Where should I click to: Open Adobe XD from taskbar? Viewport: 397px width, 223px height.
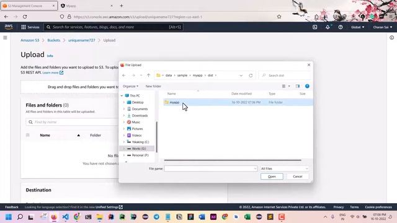(213, 217)
